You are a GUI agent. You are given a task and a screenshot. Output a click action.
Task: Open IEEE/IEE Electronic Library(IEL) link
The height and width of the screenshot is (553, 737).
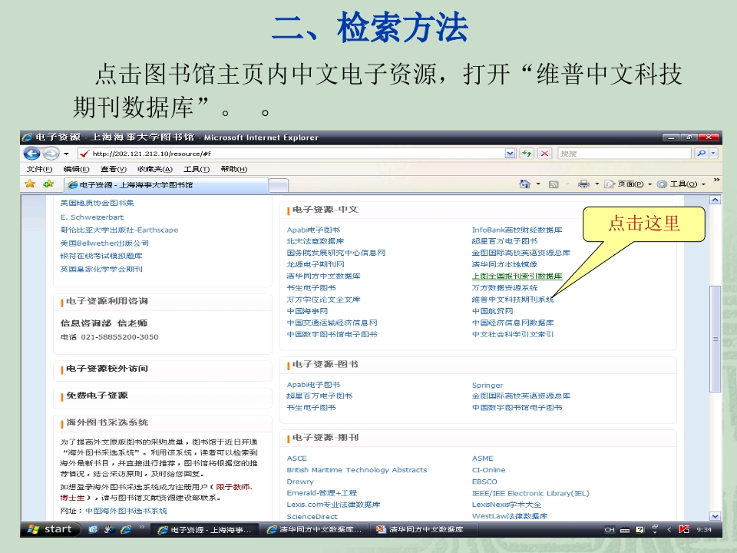click(530, 493)
